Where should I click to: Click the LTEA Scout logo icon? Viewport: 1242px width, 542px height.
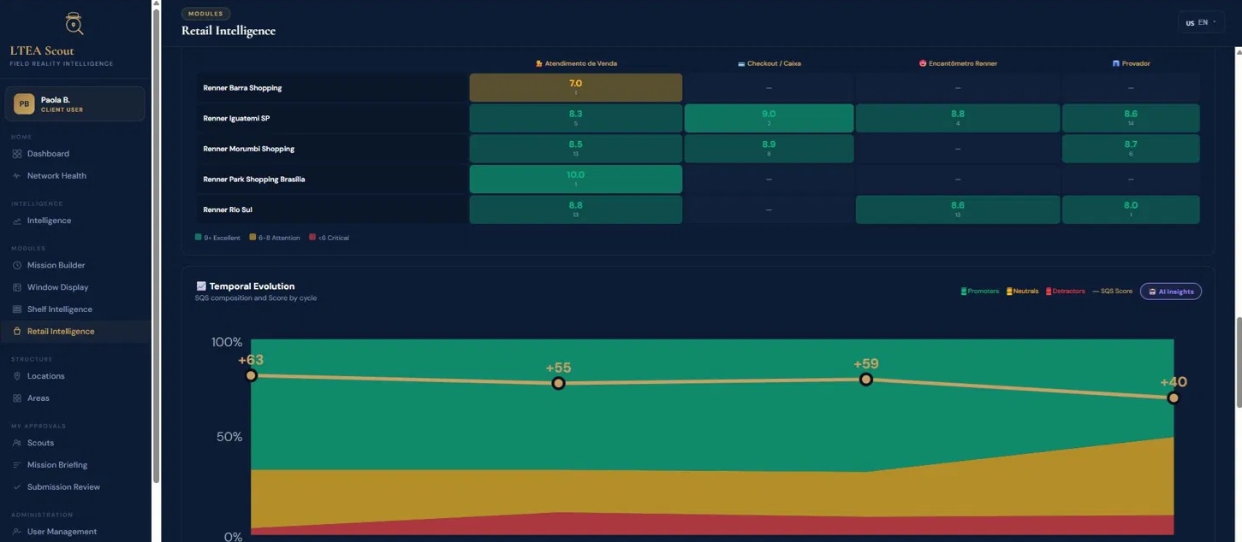[x=74, y=23]
